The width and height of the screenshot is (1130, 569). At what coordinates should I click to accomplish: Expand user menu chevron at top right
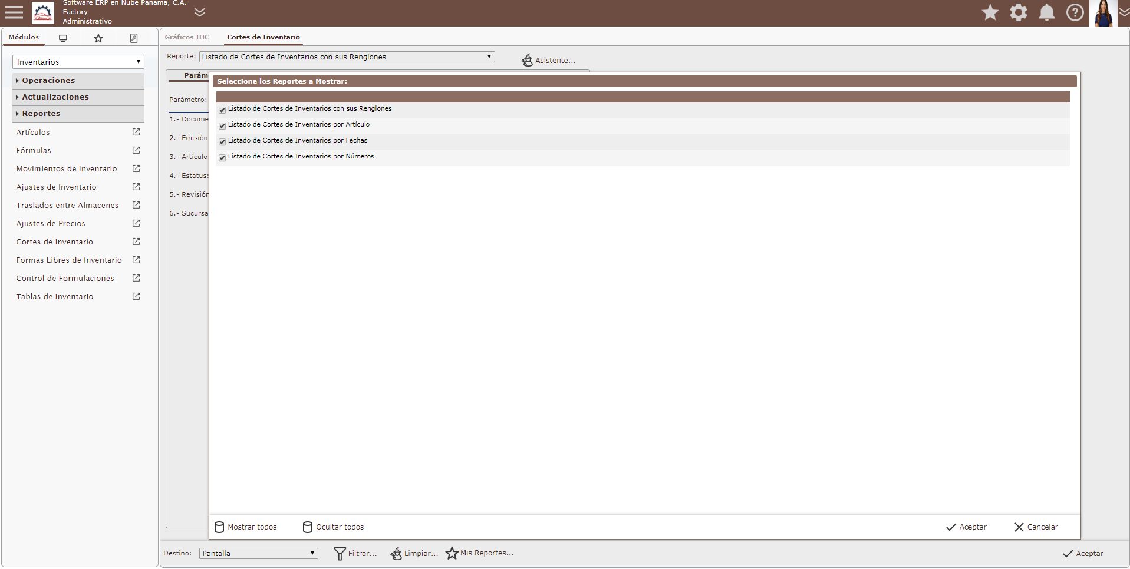pos(1124,12)
